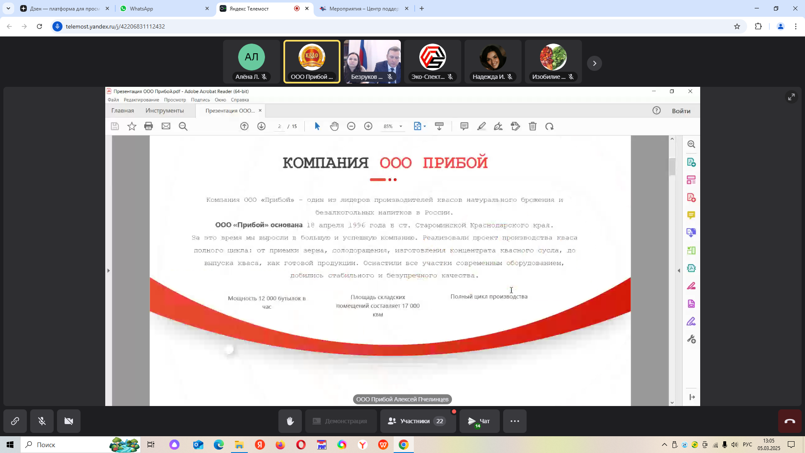Toggle the microphone mute button
805x453 pixels.
pos(42,421)
